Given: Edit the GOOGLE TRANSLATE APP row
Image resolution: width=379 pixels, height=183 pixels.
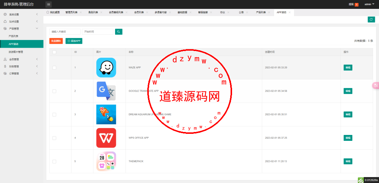Looking at the screenshot, I should pos(348,91).
